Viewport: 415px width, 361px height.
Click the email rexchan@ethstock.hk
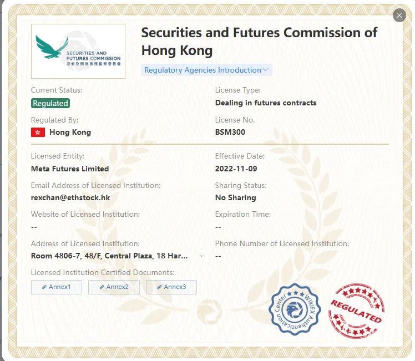coord(70,198)
